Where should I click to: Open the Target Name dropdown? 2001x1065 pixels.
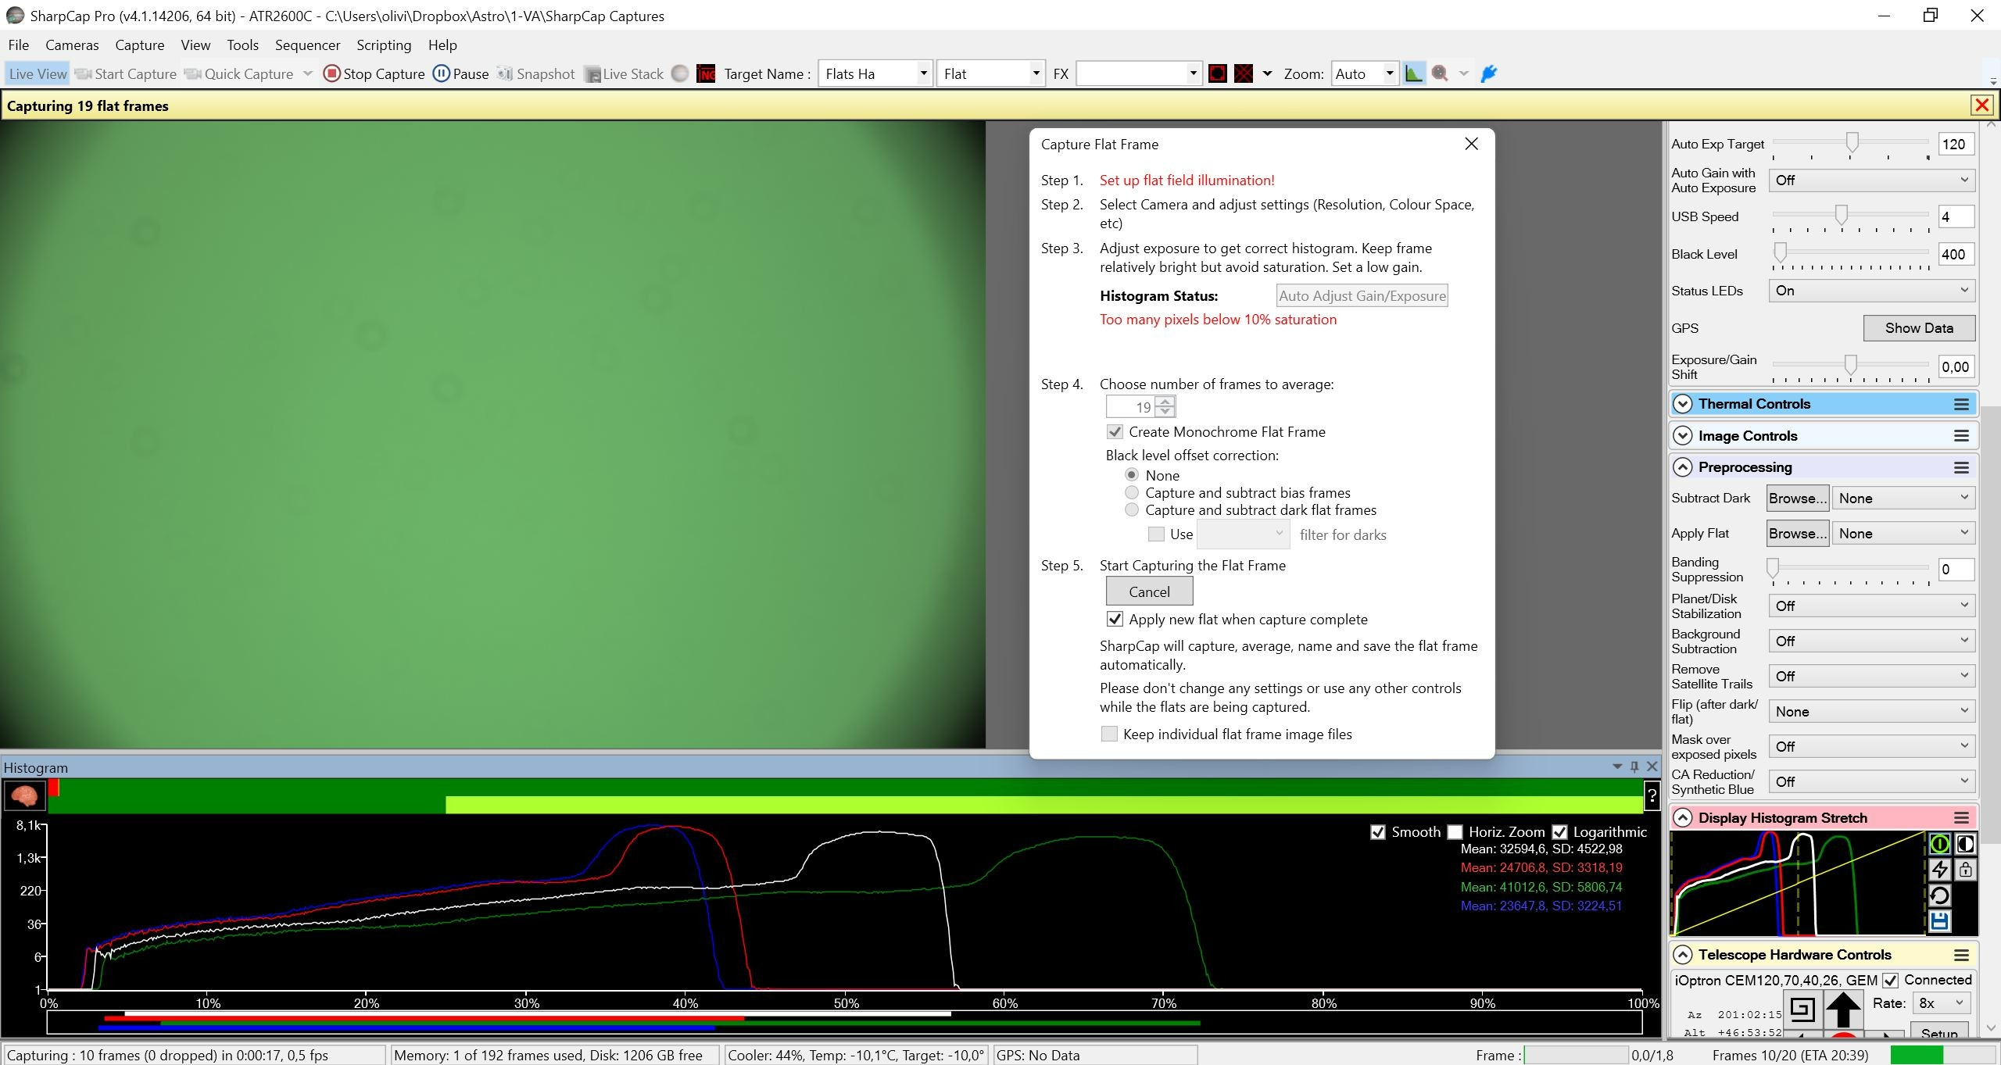point(924,73)
